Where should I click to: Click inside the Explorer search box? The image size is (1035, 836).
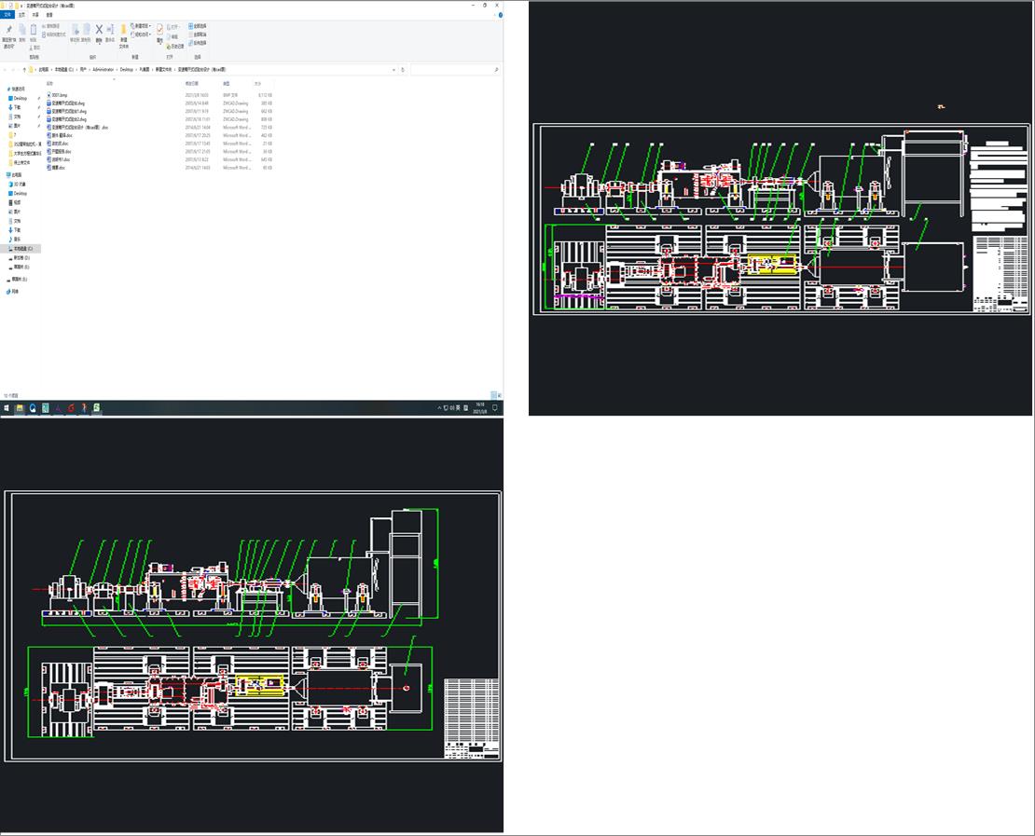[454, 69]
